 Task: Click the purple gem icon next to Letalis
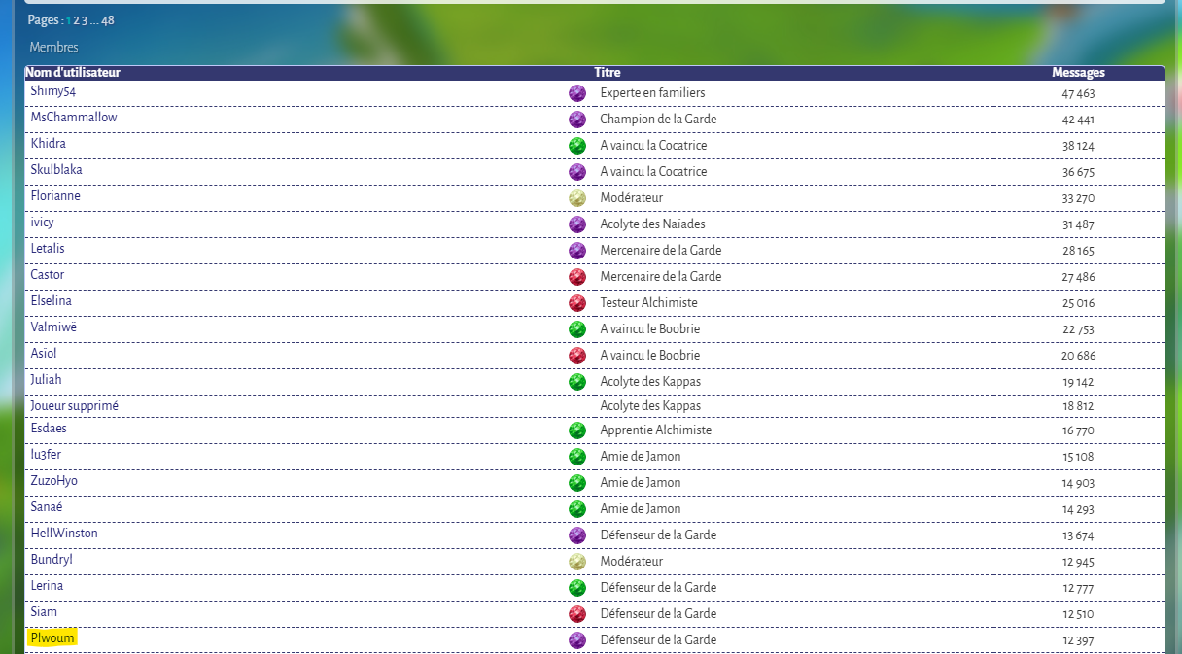click(577, 251)
